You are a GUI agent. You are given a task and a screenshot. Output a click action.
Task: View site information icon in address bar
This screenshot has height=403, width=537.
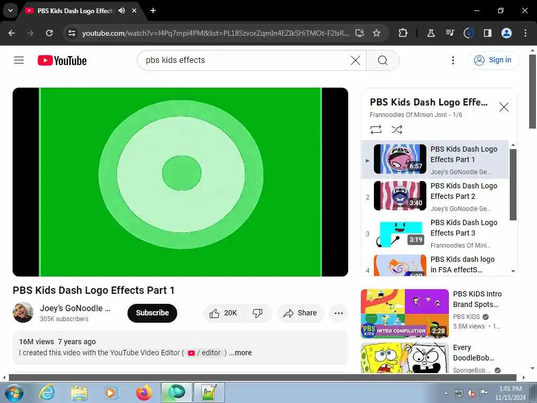click(x=72, y=33)
